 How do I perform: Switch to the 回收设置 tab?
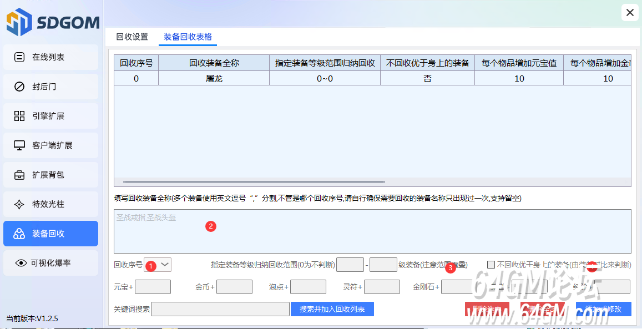click(132, 37)
